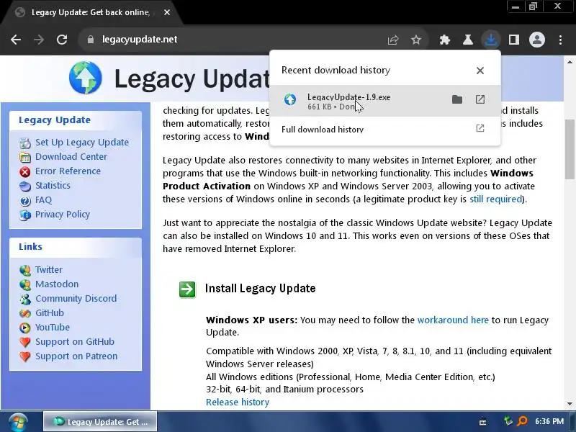Image resolution: width=576 pixels, height=432 pixels.
Task: Bookmark this page with the star icon
Action: (x=416, y=40)
